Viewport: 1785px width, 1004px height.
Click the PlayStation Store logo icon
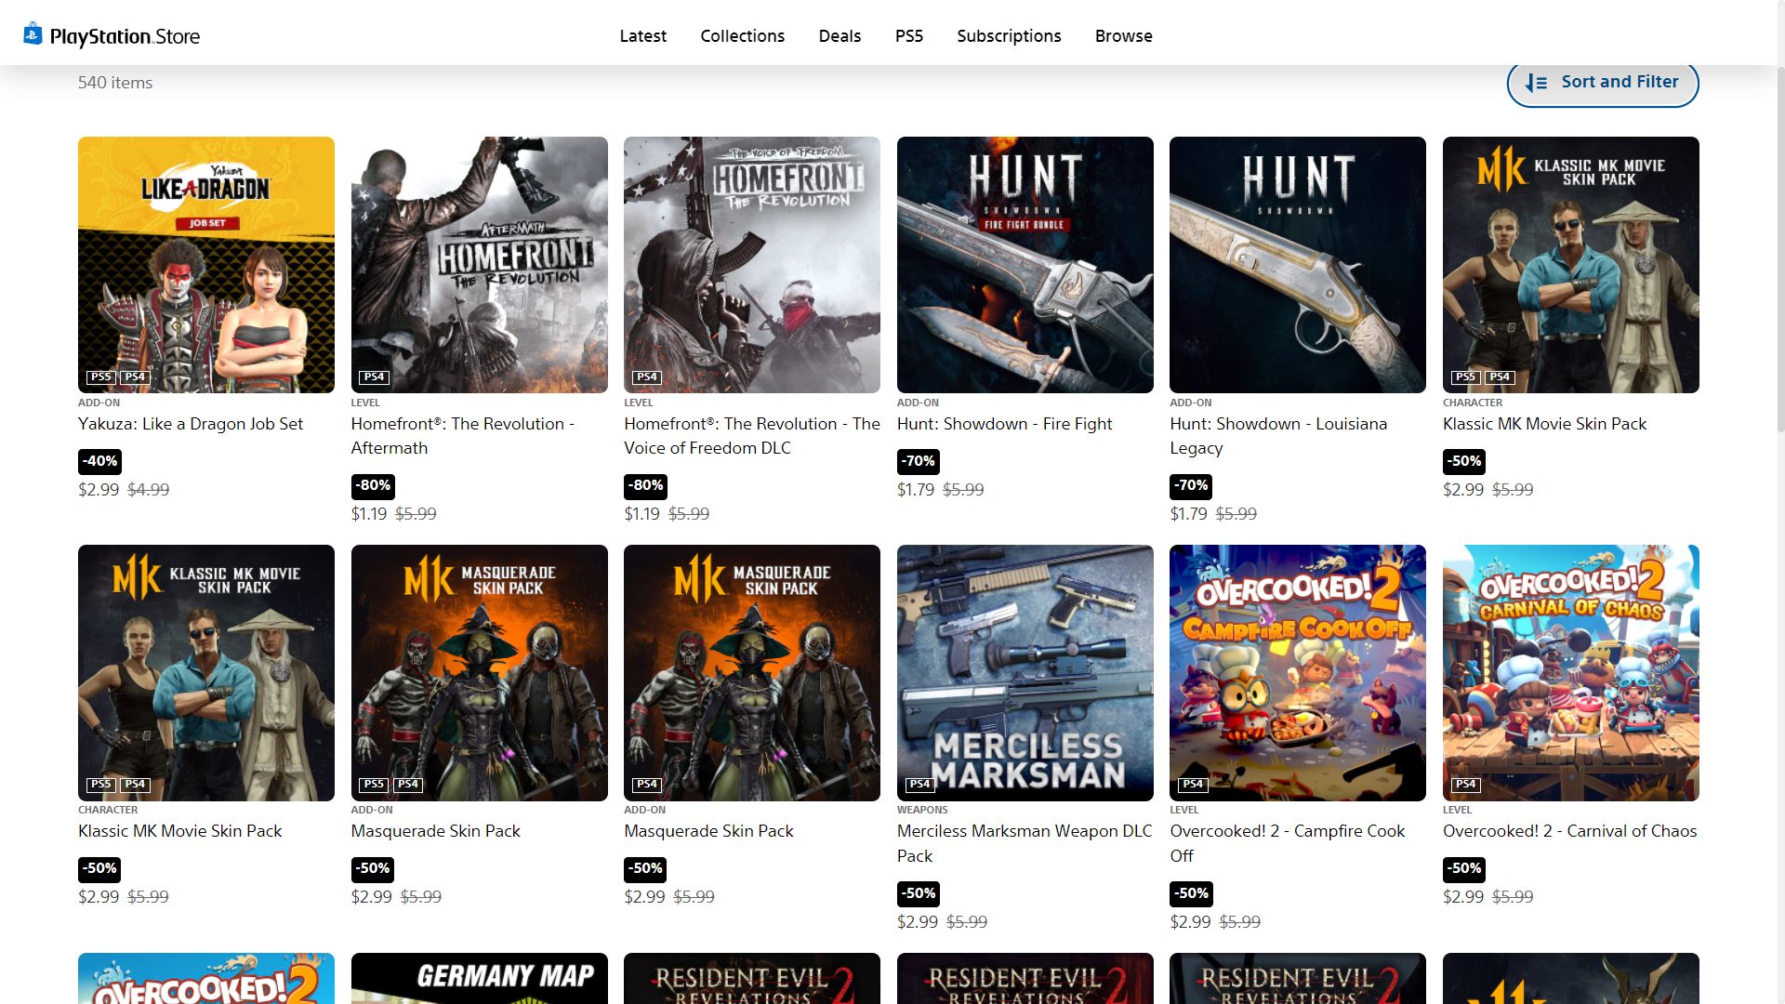(33, 34)
